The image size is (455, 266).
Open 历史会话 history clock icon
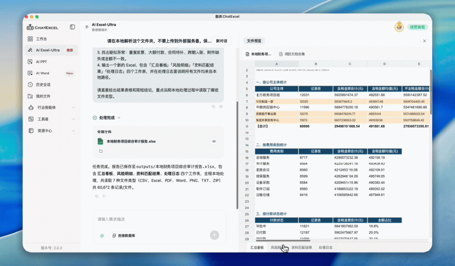pos(30,85)
